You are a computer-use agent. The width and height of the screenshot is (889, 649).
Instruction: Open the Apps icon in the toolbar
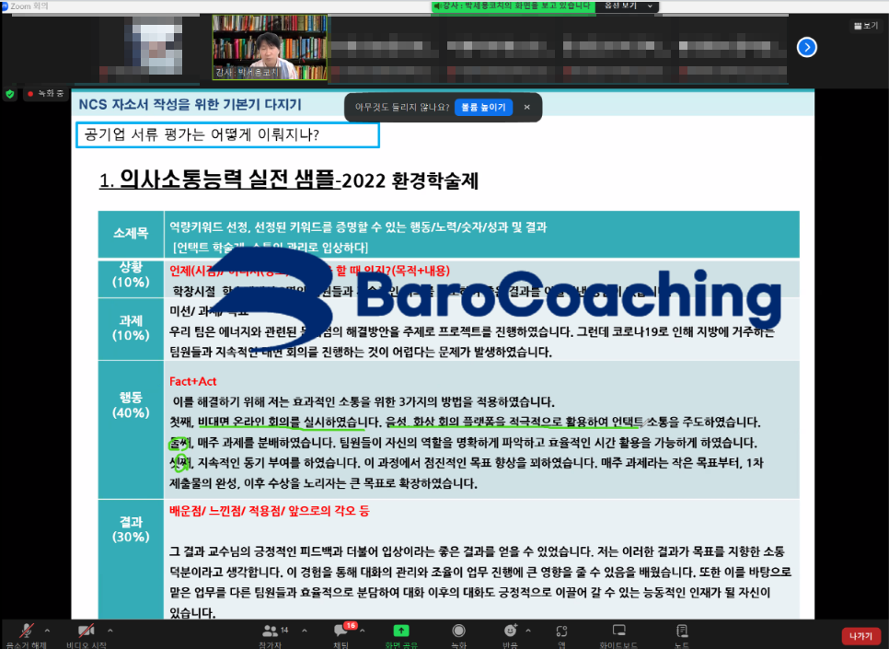click(x=560, y=632)
